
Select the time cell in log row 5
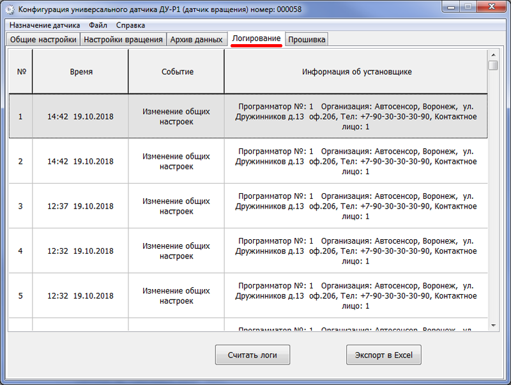tap(80, 295)
